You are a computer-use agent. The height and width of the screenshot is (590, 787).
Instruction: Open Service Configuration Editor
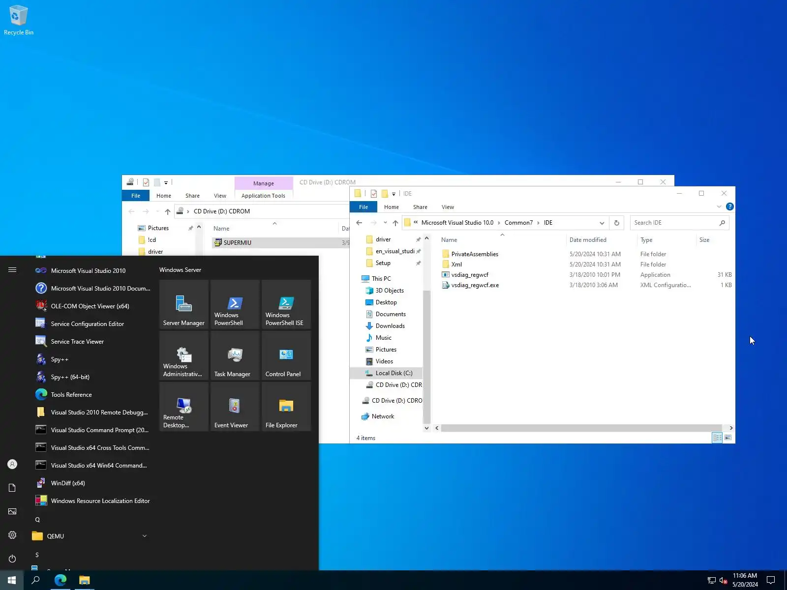89,324
